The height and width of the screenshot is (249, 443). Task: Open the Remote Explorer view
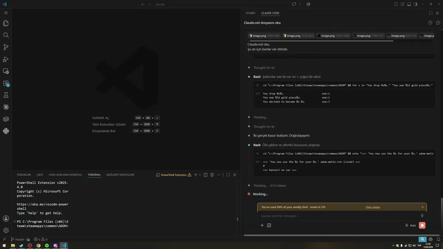6,71
